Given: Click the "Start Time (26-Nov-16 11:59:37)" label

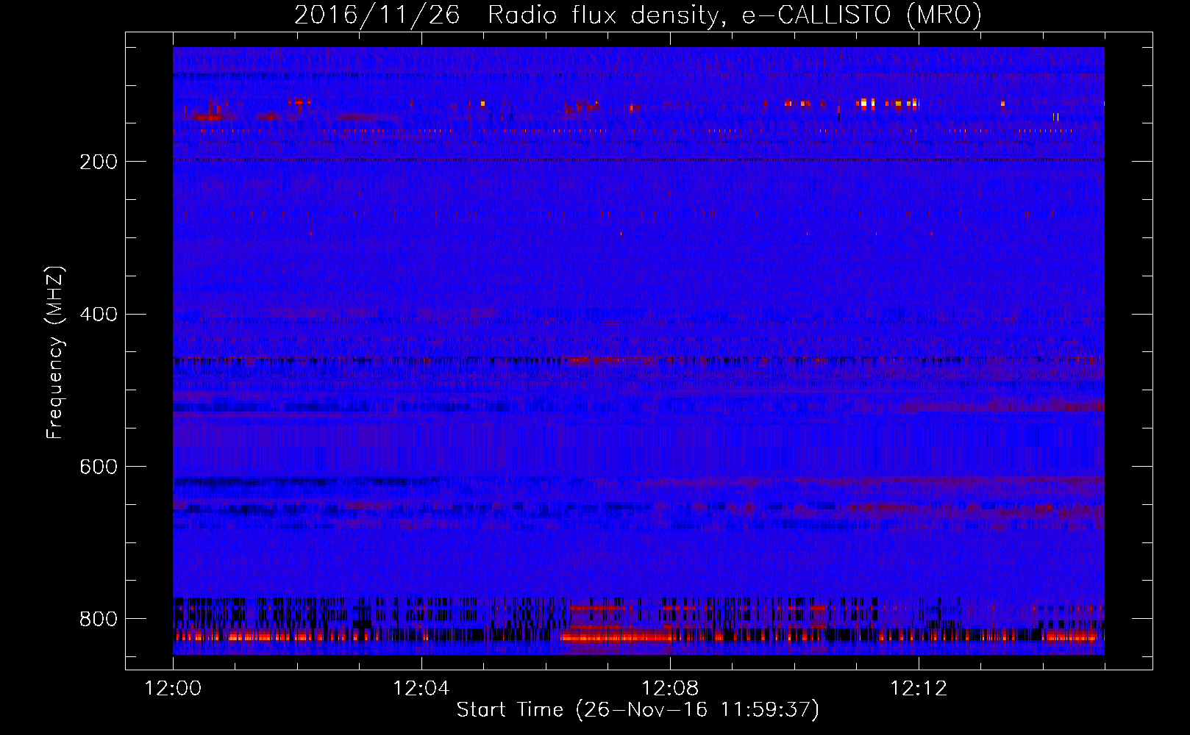Looking at the screenshot, I should tap(638, 710).
